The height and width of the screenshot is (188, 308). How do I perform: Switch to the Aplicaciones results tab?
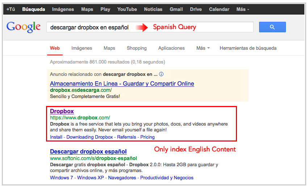(171, 48)
